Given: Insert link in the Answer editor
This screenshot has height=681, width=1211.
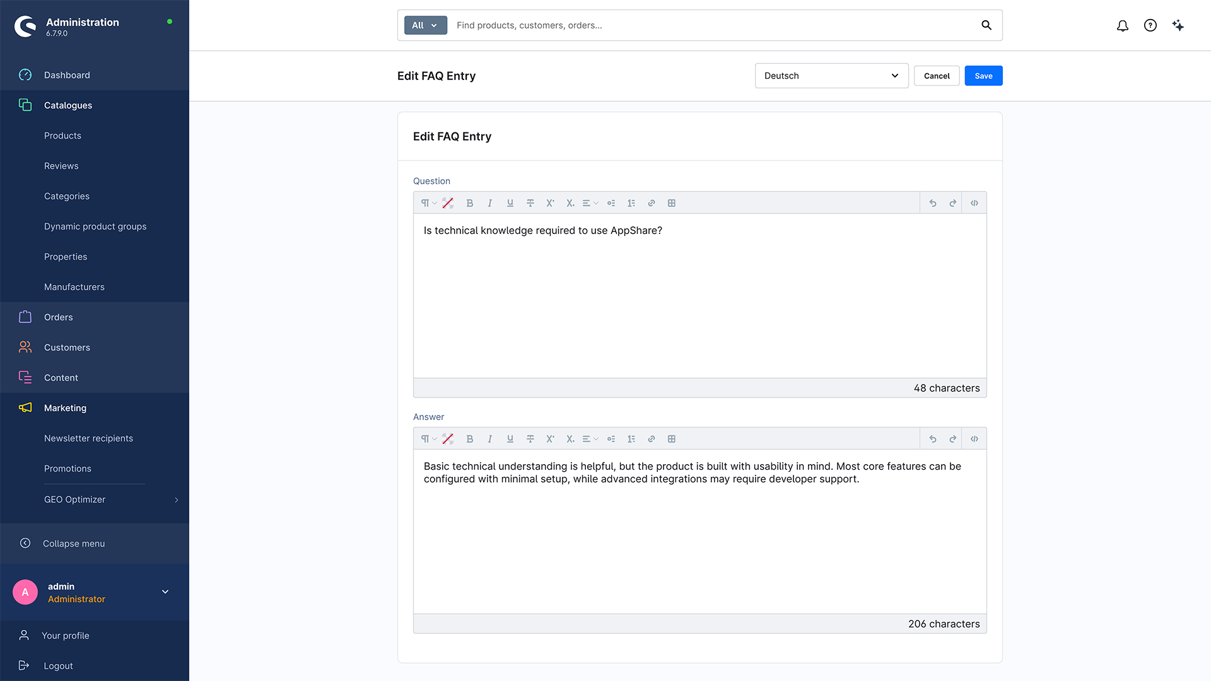Looking at the screenshot, I should tap(651, 439).
